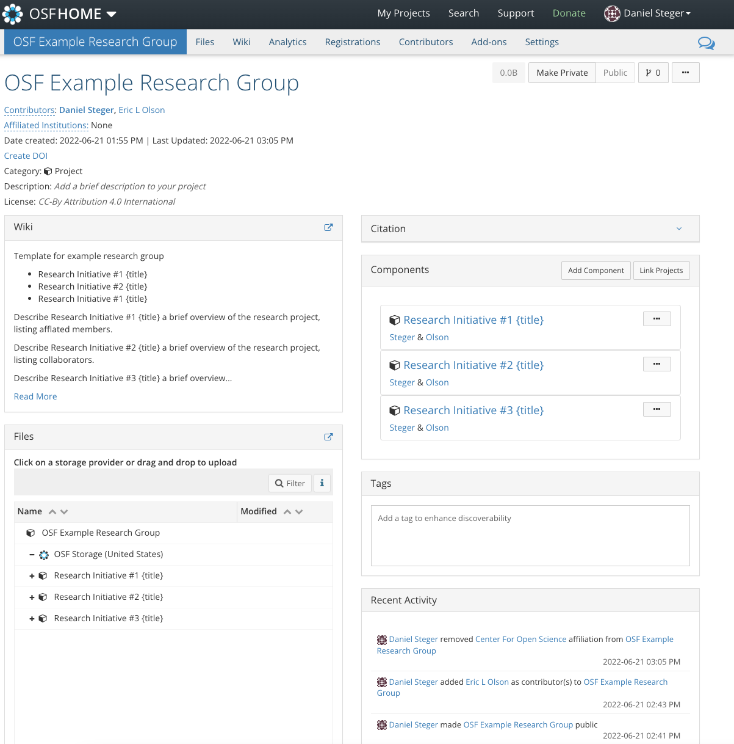Click the Read More wiki link
This screenshot has height=744, width=734.
point(35,396)
